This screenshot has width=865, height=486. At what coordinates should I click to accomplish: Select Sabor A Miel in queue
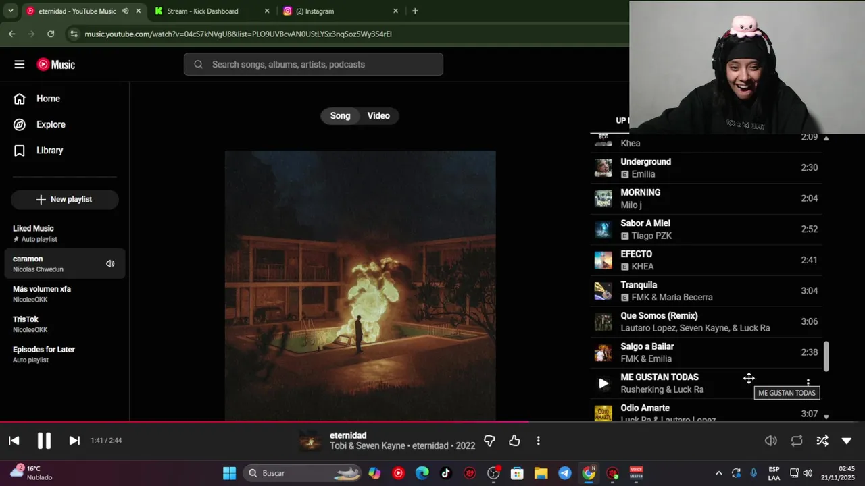(x=706, y=230)
